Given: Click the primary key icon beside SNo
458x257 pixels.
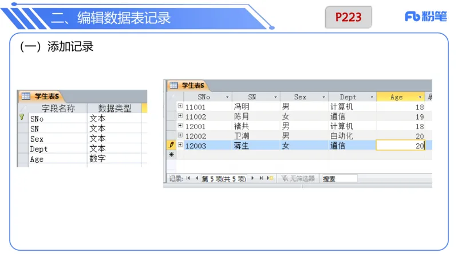Looking at the screenshot, I should pos(22,117).
